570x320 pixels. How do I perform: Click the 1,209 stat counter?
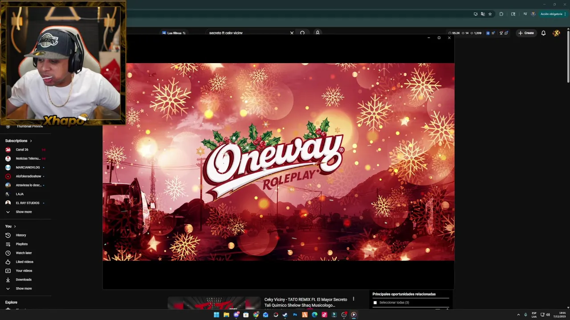coord(476,33)
